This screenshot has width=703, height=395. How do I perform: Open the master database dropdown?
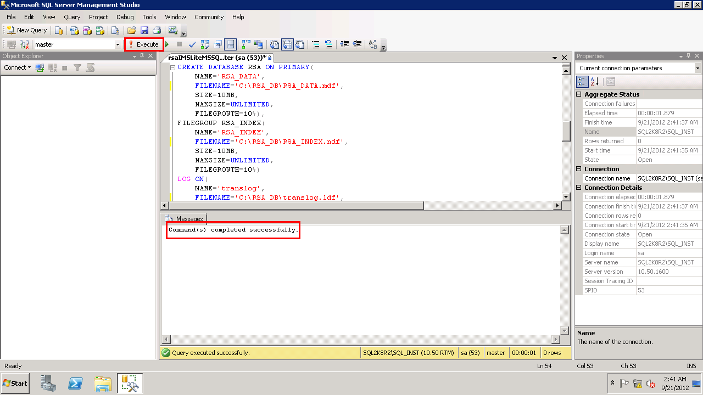[x=118, y=44]
